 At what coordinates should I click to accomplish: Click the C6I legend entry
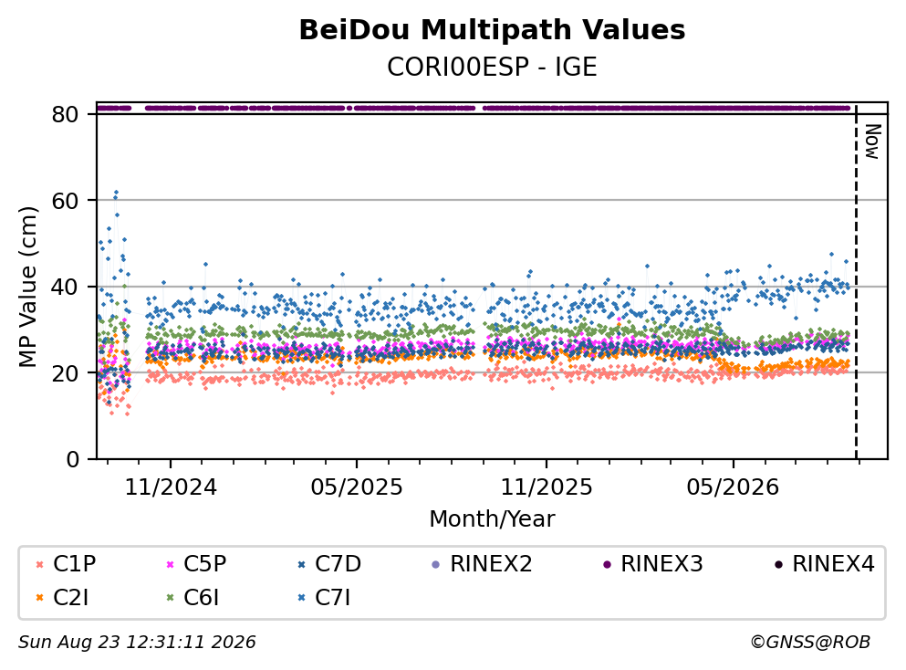(x=193, y=597)
